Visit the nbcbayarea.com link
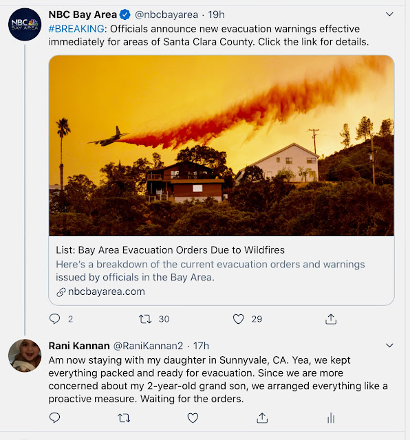410x440 pixels. 107,291
